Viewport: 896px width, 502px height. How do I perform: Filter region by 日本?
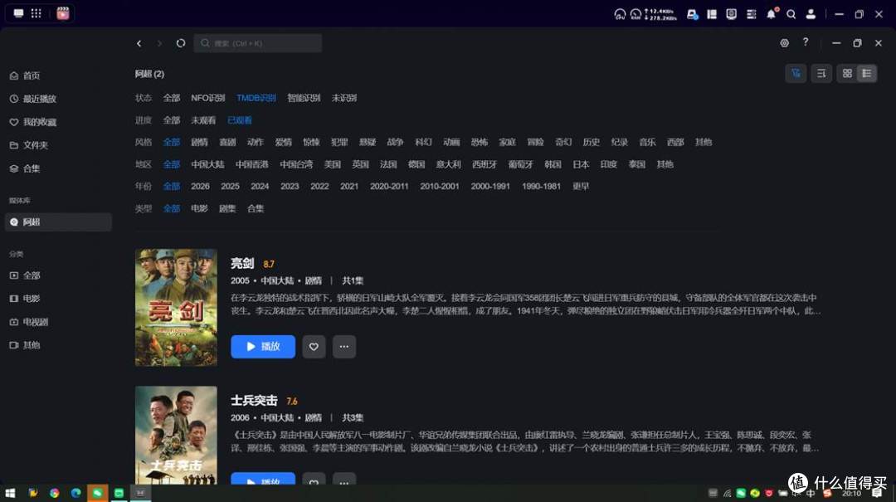tap(581, 164)
